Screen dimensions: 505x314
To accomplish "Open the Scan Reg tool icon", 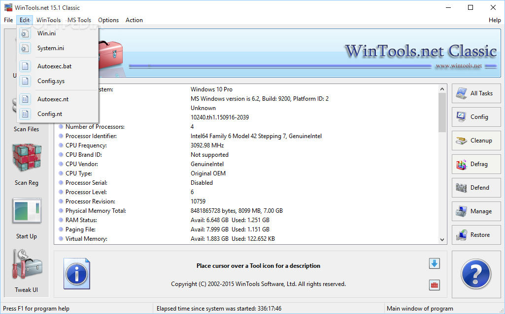I will pos(27,158).
